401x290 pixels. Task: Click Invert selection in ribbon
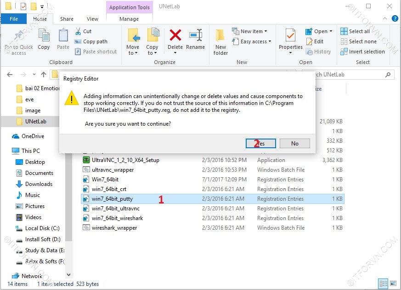(362, 52)
